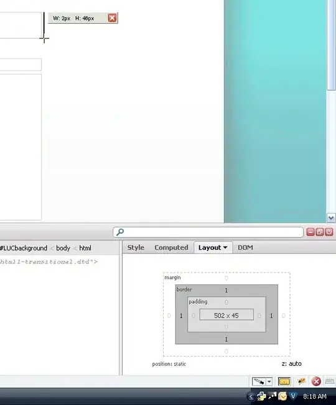
Task: Click the position: static text
Action: [169, 364]
